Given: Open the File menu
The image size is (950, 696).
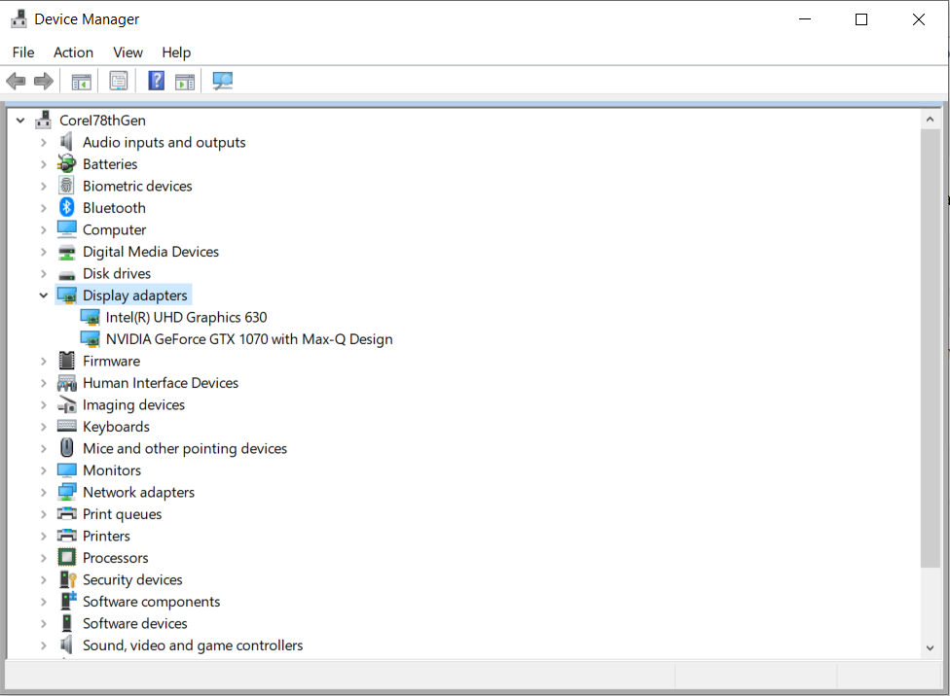Looking at the screenshot, I should click(x=23, y=52).
